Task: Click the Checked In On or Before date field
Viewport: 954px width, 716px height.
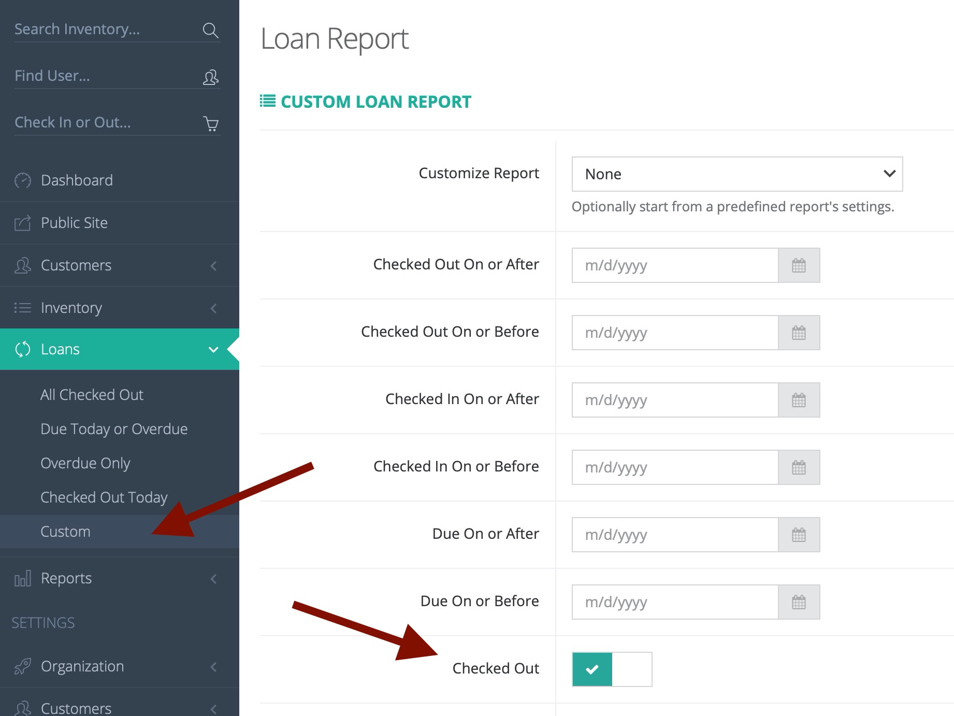Action: pos(675,467)
